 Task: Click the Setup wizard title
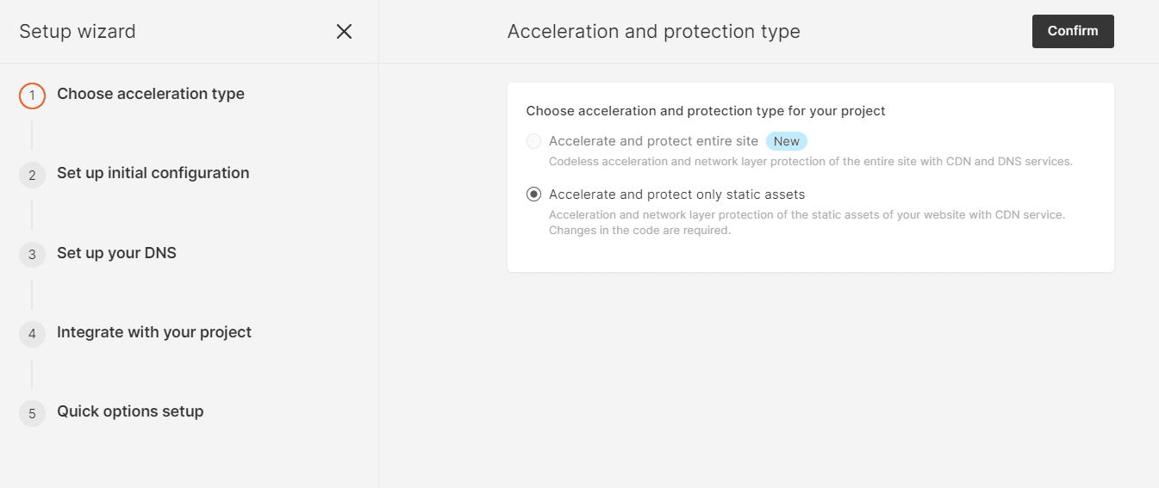pos(78,32)
